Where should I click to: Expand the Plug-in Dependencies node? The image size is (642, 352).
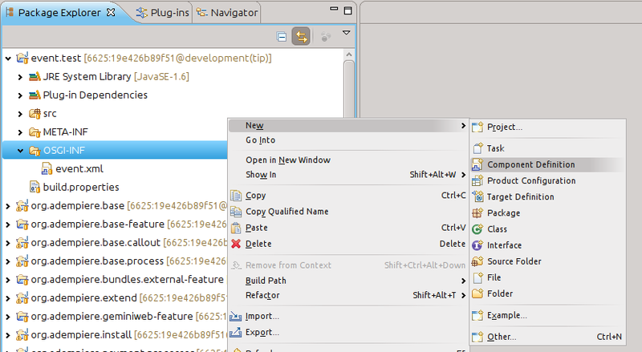21,95
